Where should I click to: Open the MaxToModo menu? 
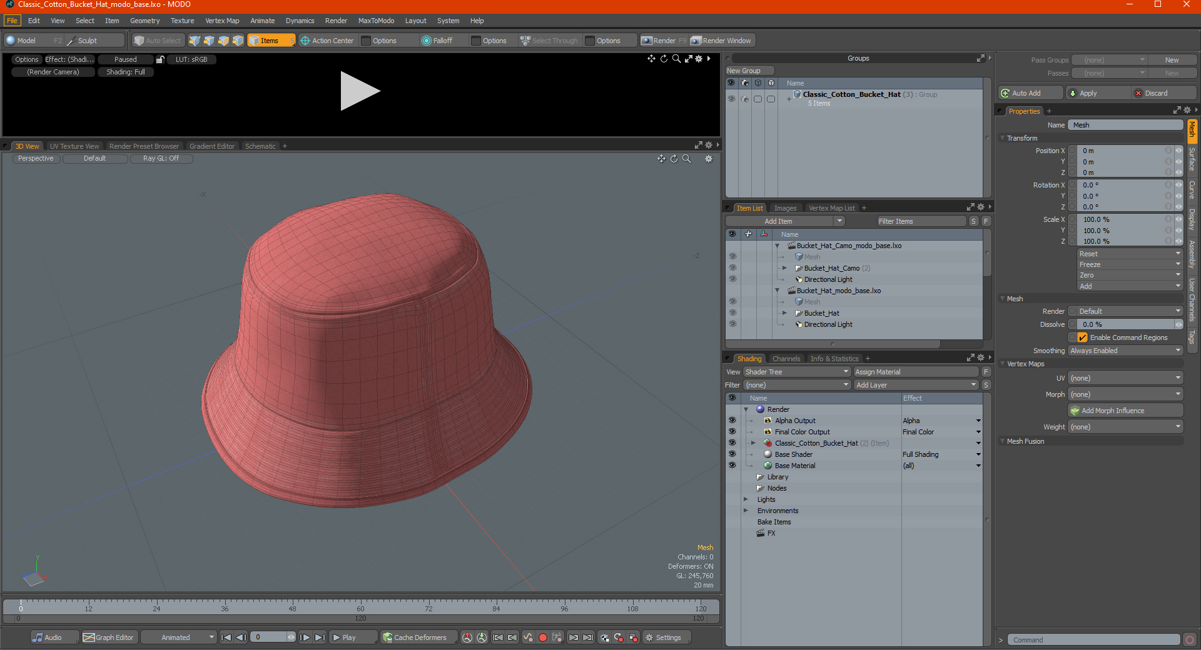(x=376, y=21)
